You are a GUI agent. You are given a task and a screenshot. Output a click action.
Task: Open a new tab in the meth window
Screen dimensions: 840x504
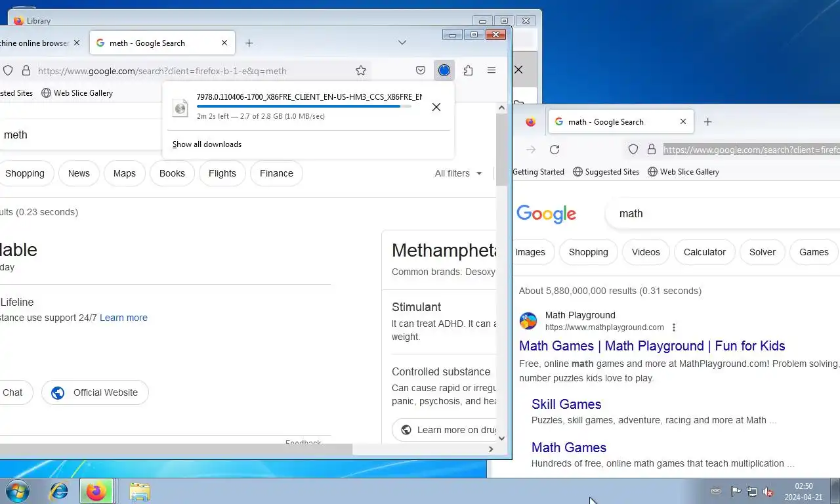(249, 43)
